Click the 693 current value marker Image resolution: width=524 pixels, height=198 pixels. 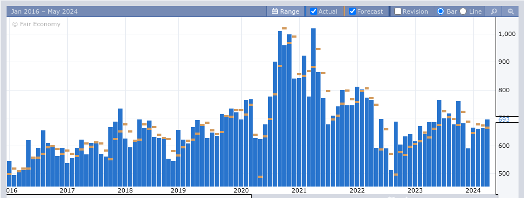[504, 119]
